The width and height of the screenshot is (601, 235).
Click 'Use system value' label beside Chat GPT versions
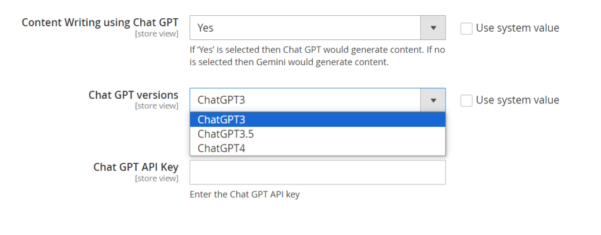[517, 100]
